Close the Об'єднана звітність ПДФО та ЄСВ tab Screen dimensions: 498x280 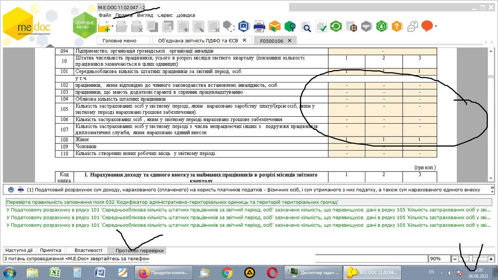point(244,40)
